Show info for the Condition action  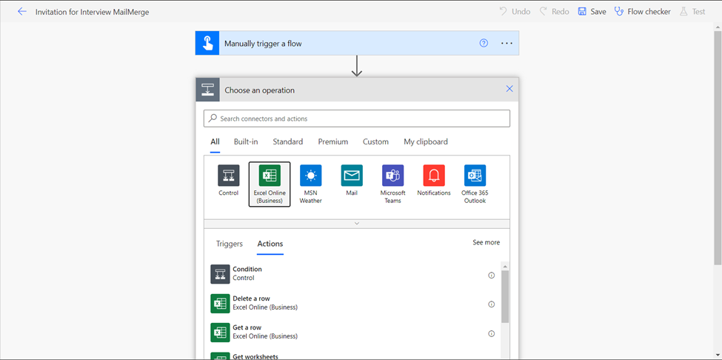(x=491, y=276)
